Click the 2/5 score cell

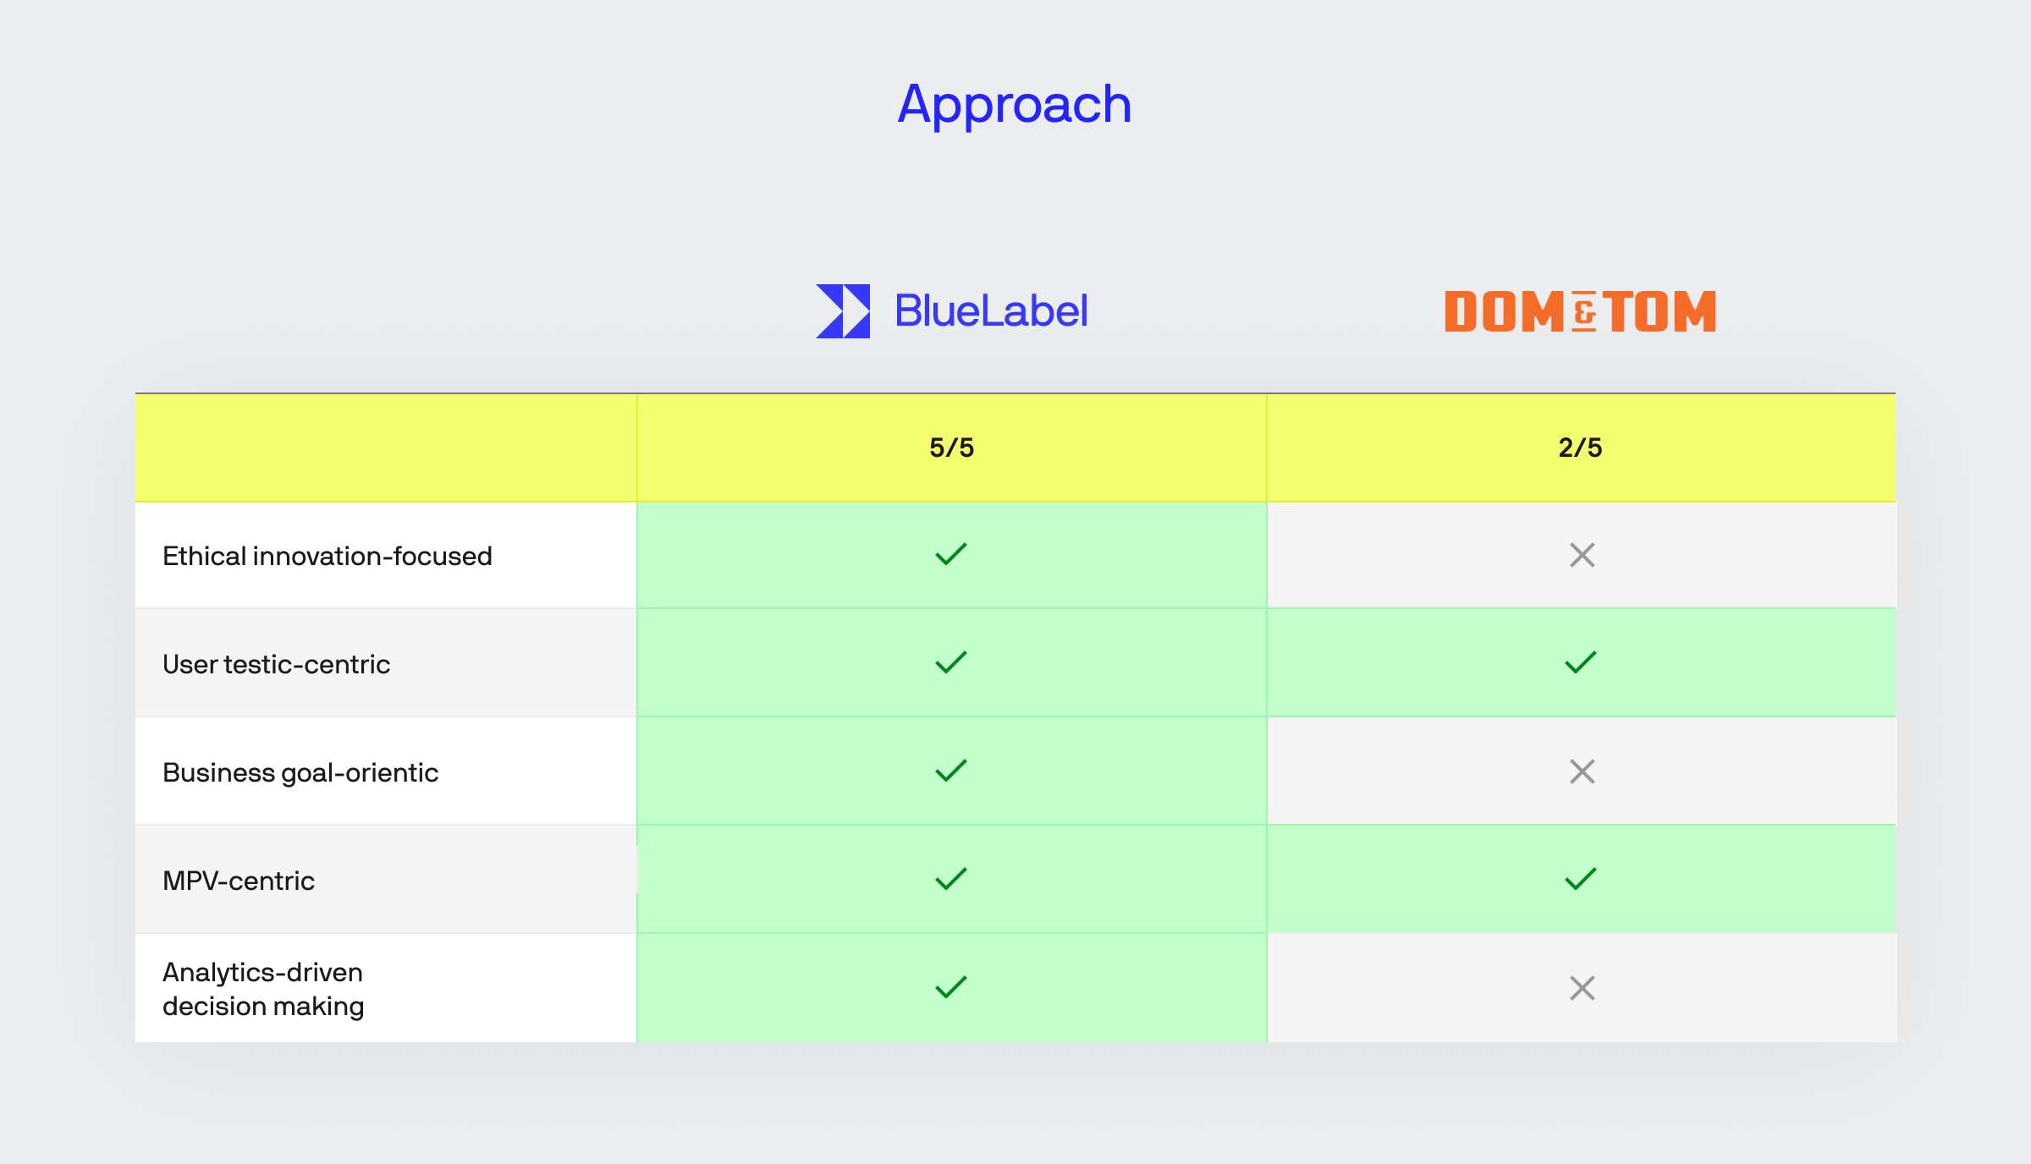pyautogui.click(x=1581, y=447)
